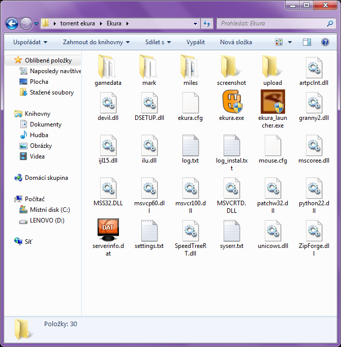Select the log.txt file icon
This screenshot has height=347, width=341.
(191, 145)
